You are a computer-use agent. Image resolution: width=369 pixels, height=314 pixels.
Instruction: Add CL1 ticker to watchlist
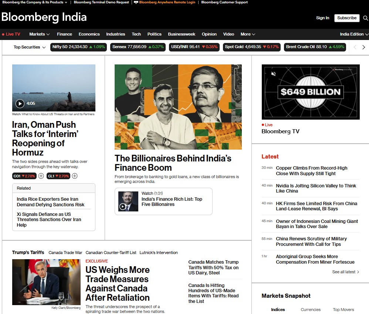(x=75, y=176)
